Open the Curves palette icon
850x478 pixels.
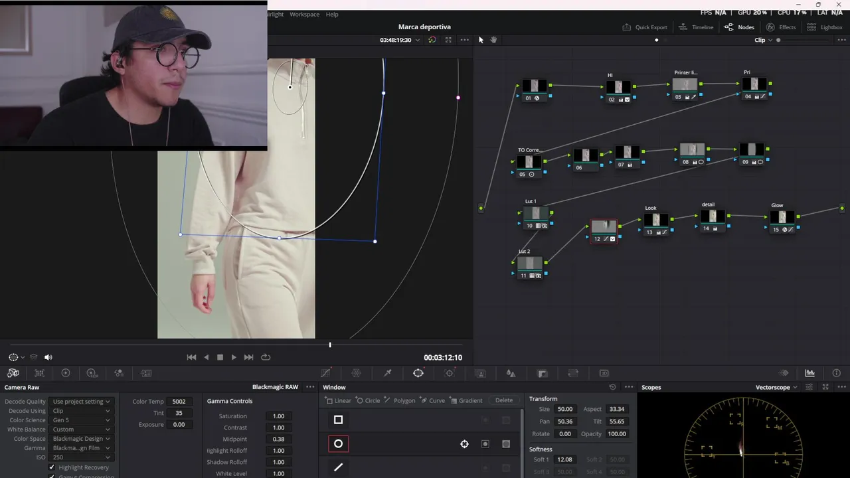[x=325, y=373]
